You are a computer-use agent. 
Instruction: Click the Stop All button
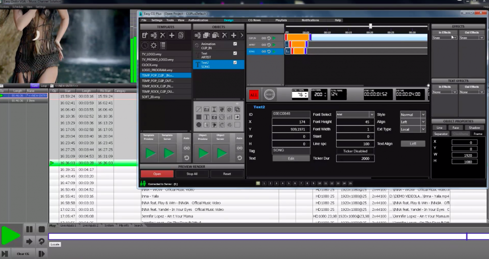192,174
